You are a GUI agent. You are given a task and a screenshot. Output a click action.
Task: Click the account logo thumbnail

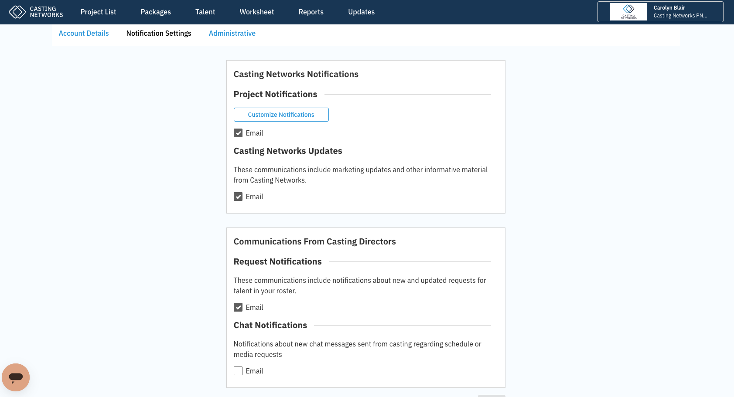click(628, 12)
